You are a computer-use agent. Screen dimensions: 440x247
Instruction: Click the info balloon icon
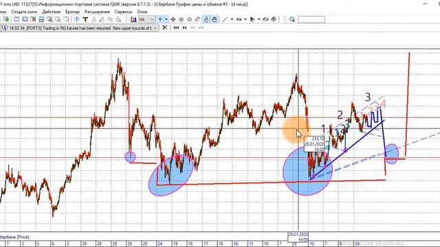click(x=76, y=19)
